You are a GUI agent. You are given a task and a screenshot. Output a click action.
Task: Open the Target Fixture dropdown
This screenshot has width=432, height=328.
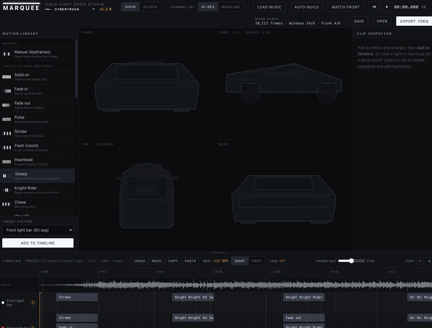[38, 230]
